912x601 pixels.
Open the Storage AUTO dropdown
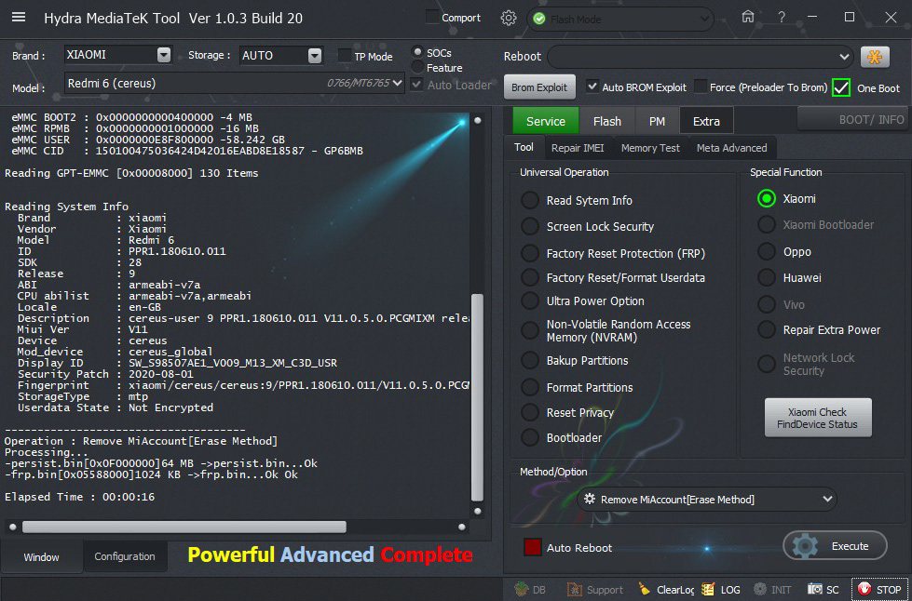[x=314, y=55]
